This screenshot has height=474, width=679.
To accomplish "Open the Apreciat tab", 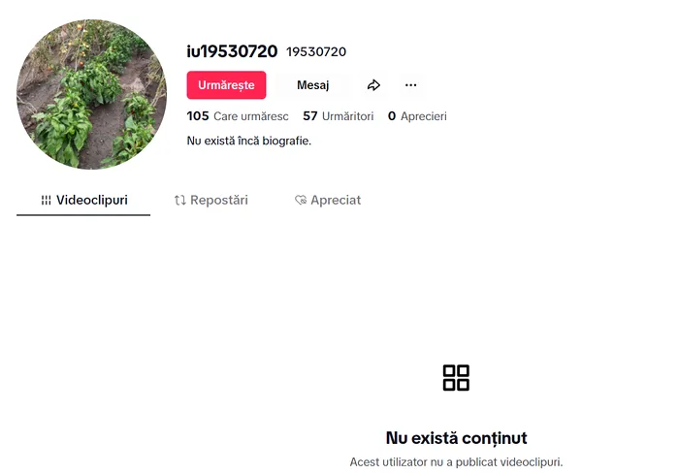I will pyautogui.click(x=328, y=200).
